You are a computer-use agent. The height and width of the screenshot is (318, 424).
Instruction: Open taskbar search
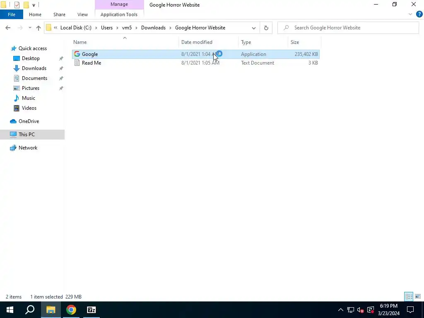[30, 310]
